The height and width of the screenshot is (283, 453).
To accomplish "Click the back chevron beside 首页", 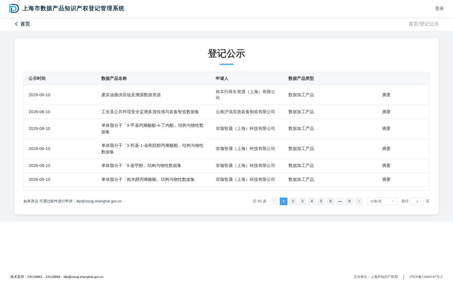I will point(16,24).
